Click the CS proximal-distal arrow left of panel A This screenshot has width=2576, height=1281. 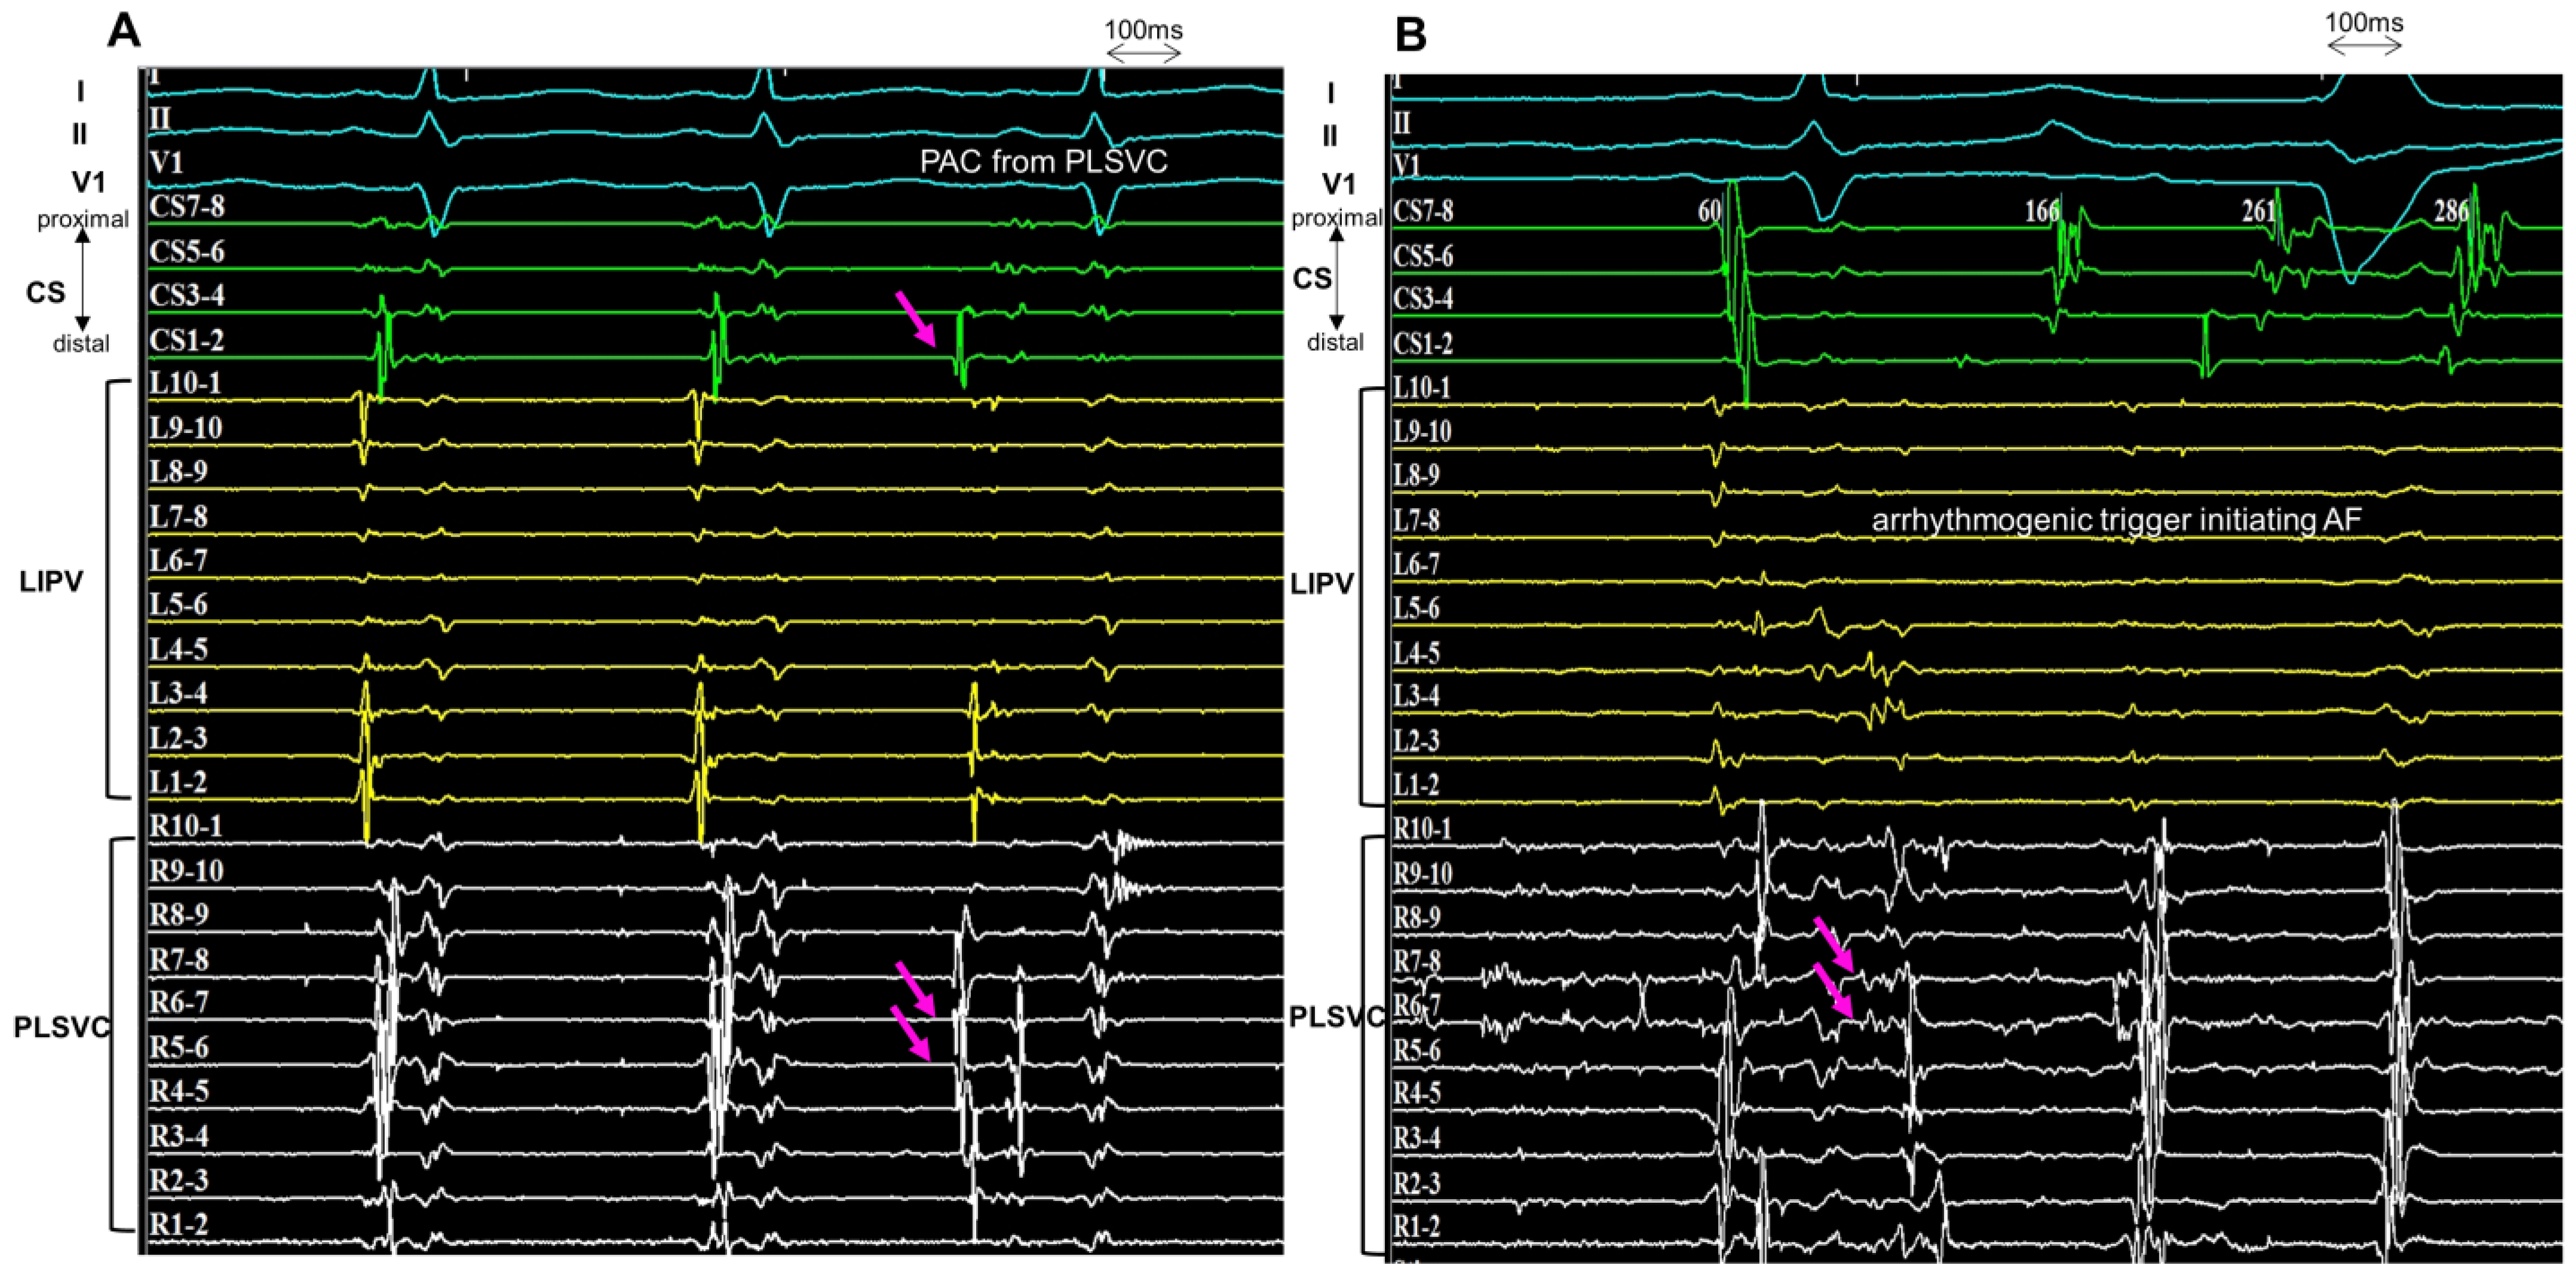point(82,281)
